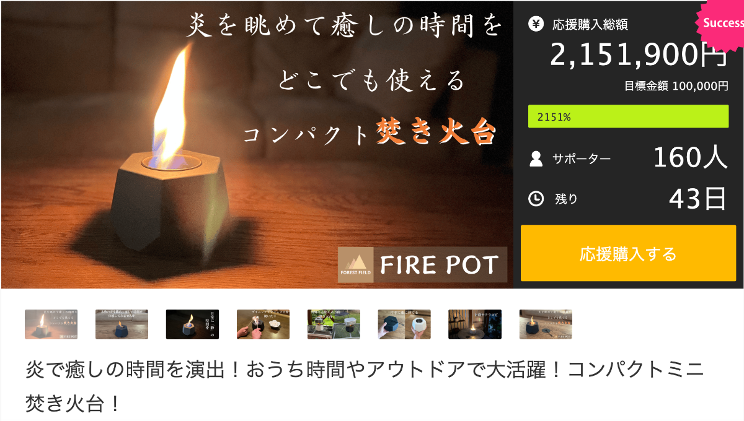
Task: Click the supporter person icon
Action: pos(536,159)
